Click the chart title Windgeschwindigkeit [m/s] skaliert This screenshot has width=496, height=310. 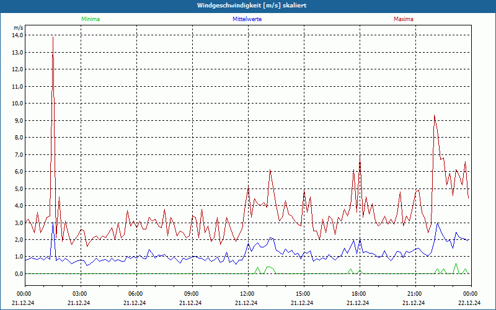[x=252, y=6]
